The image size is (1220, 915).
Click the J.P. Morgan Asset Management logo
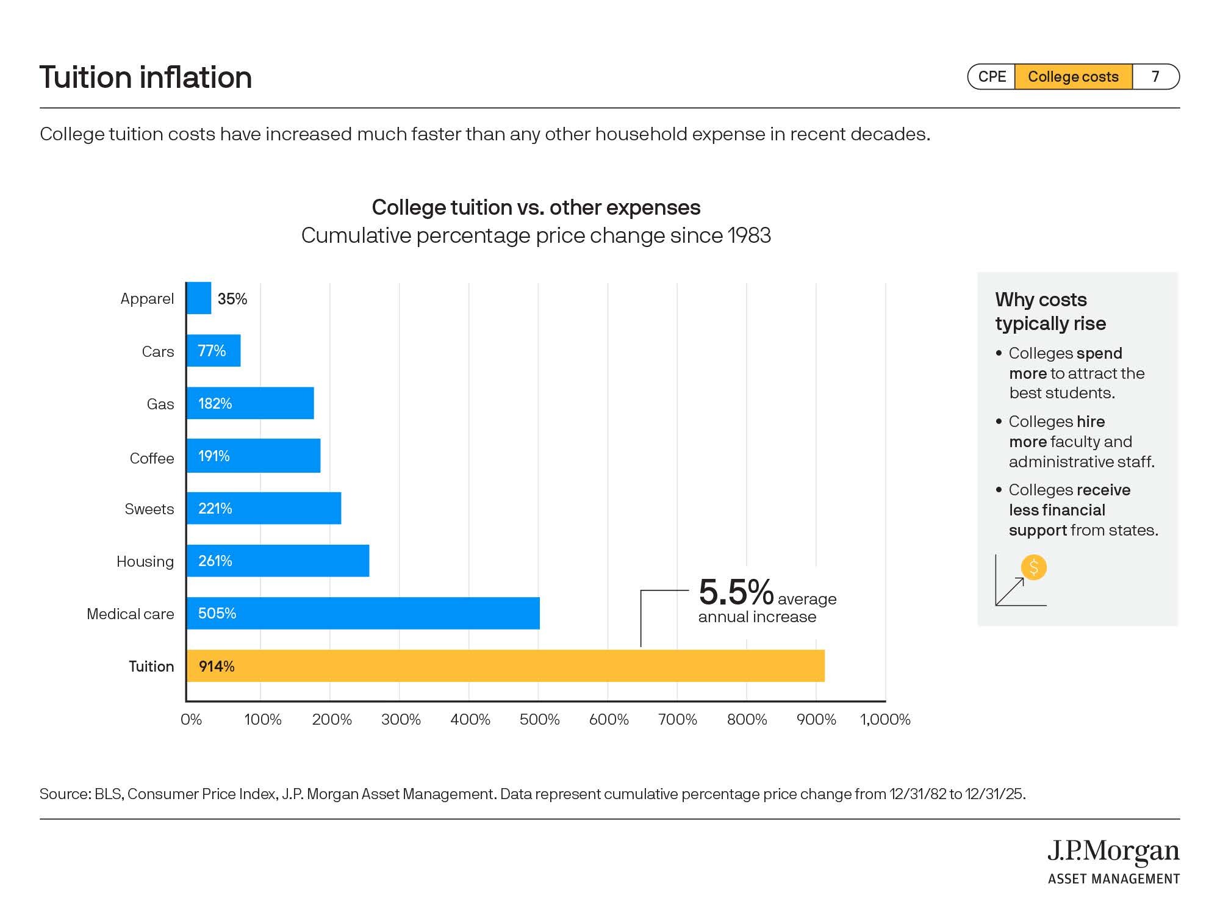click(x=1113, y=861)
